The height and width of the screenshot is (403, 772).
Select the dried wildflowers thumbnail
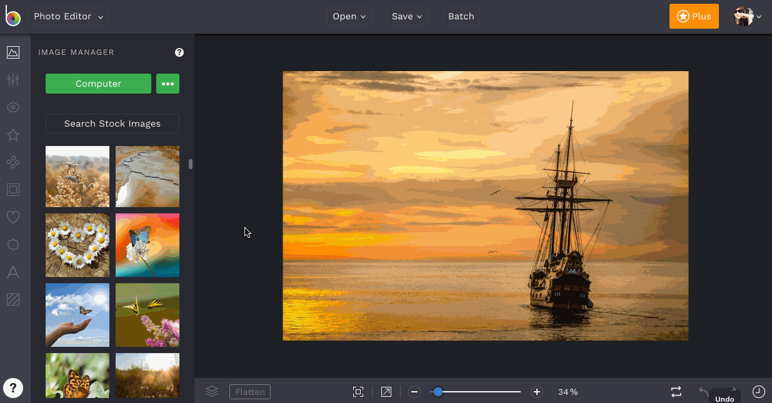pyautogui.click(x=78, y=177)
